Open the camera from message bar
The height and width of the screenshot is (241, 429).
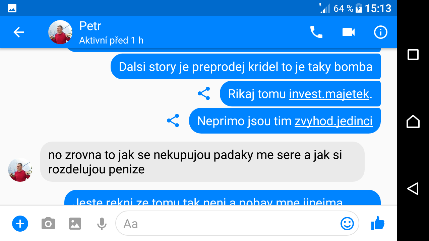point(48,223)
